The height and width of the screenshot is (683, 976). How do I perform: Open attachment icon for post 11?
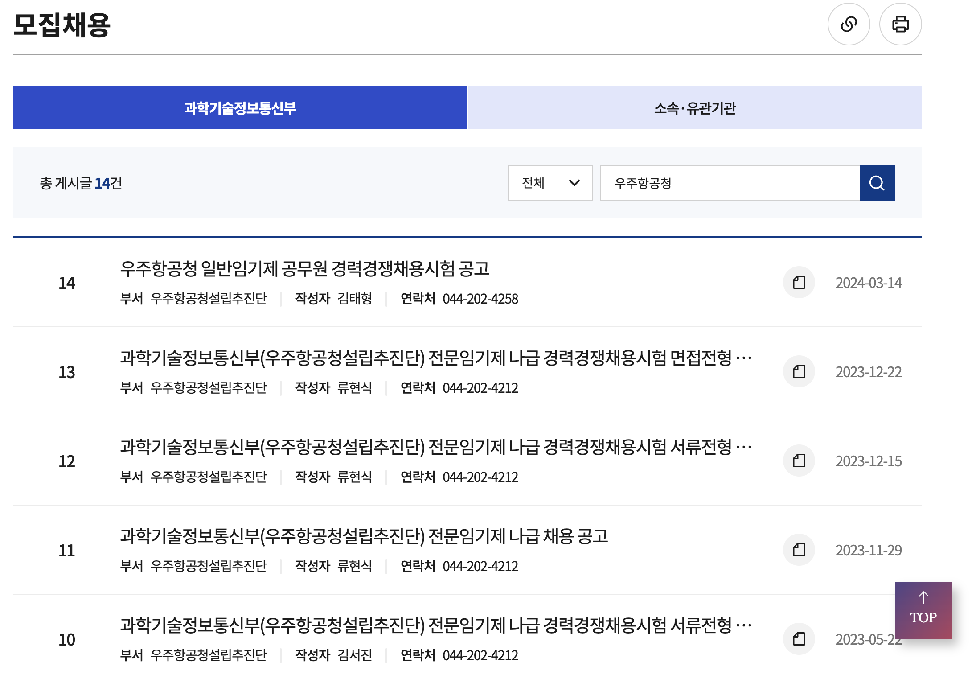(x=799, y=550)
